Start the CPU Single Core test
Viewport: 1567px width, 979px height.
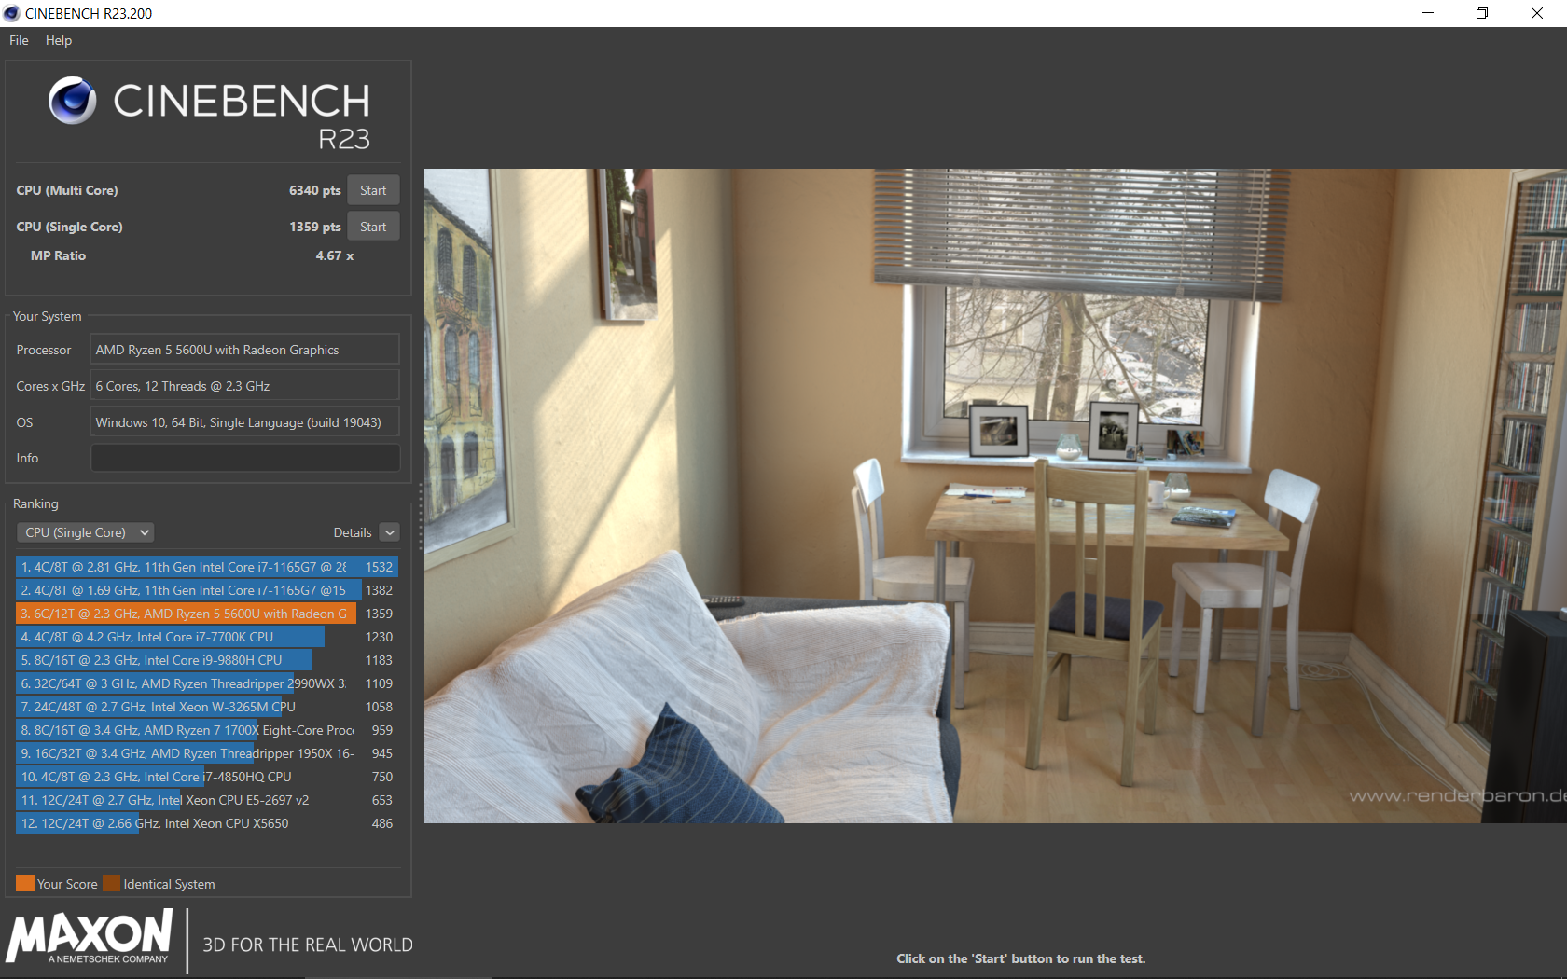(x=373, y=227)
